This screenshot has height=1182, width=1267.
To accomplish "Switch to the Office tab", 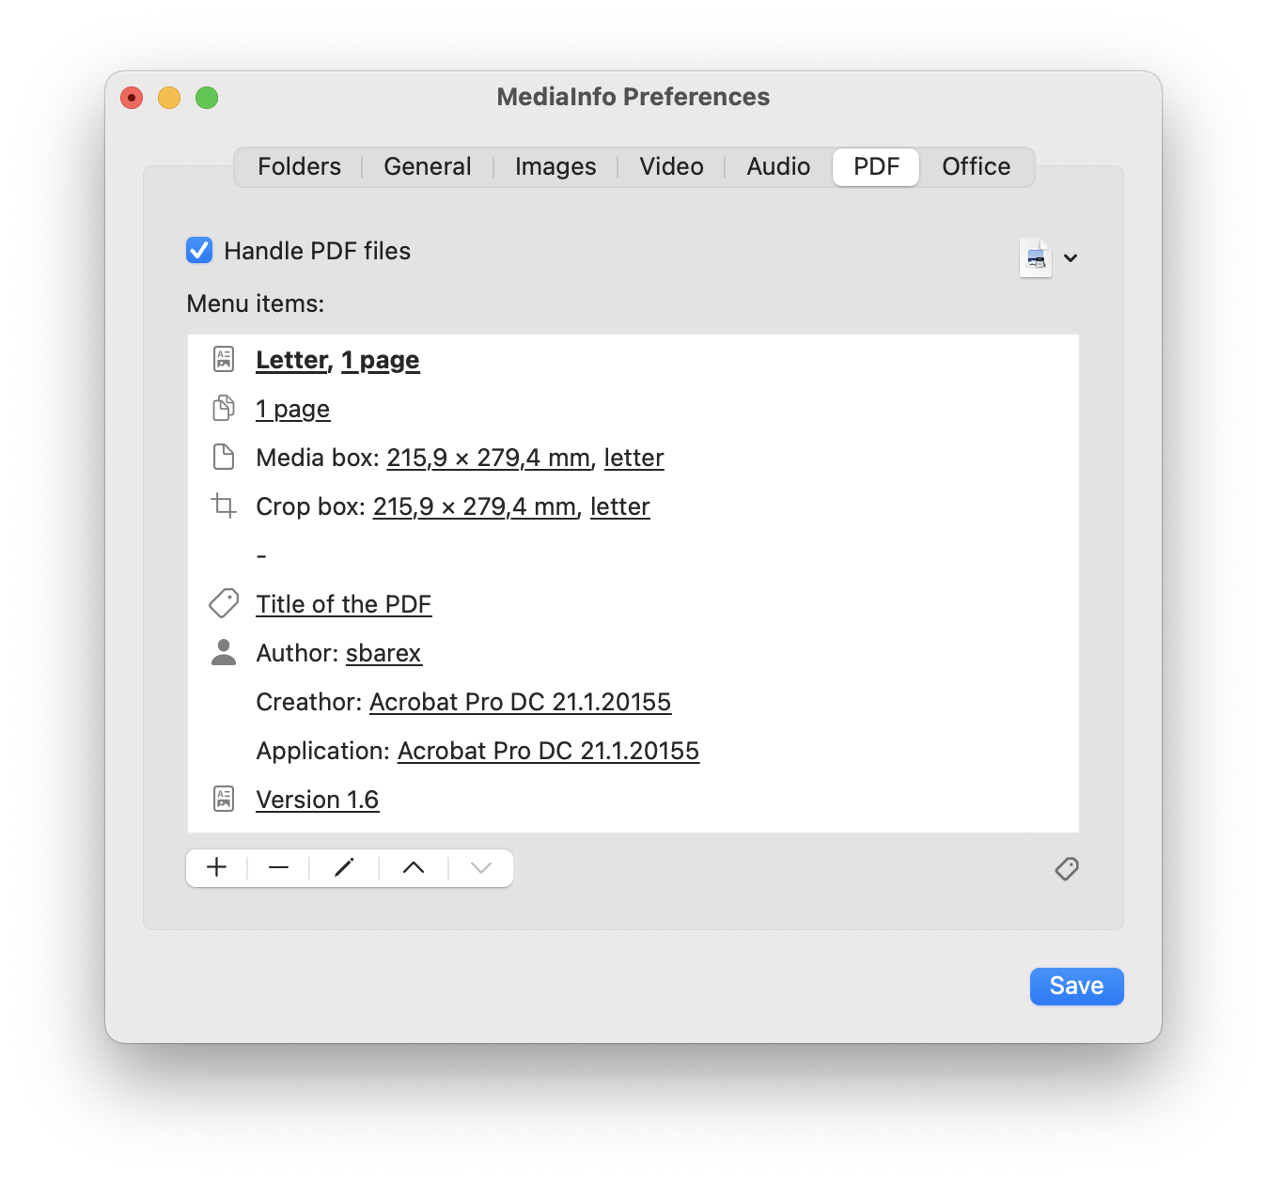I will click(977, 166).
